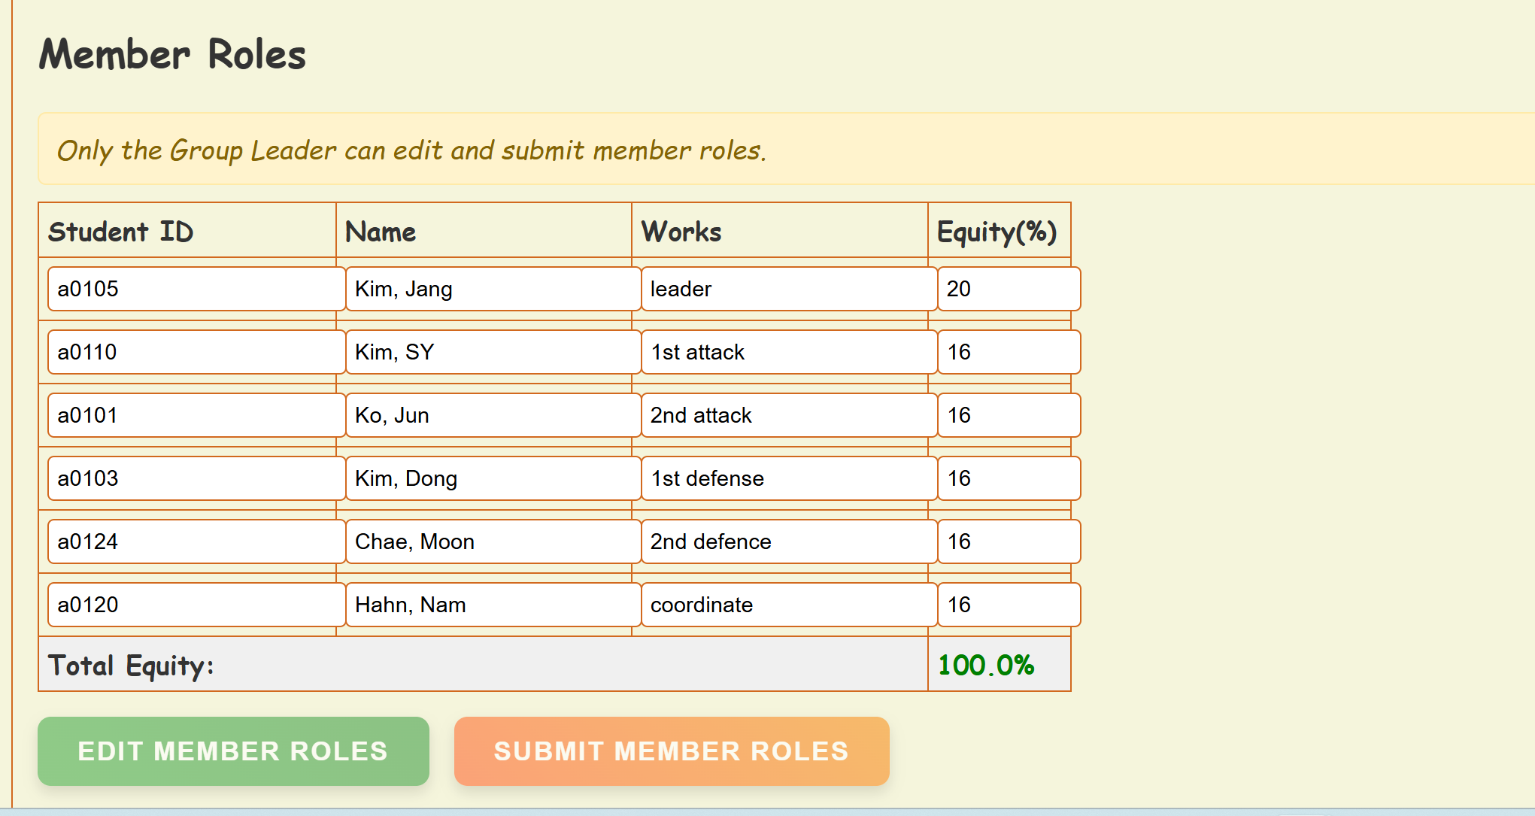Select the name field with Kim, SY
Screen dimensions: 1535x816
[493, 352]
